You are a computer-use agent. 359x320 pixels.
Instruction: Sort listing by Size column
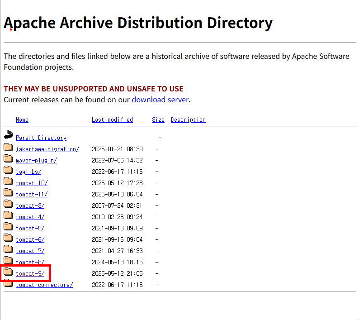(158, 119)
